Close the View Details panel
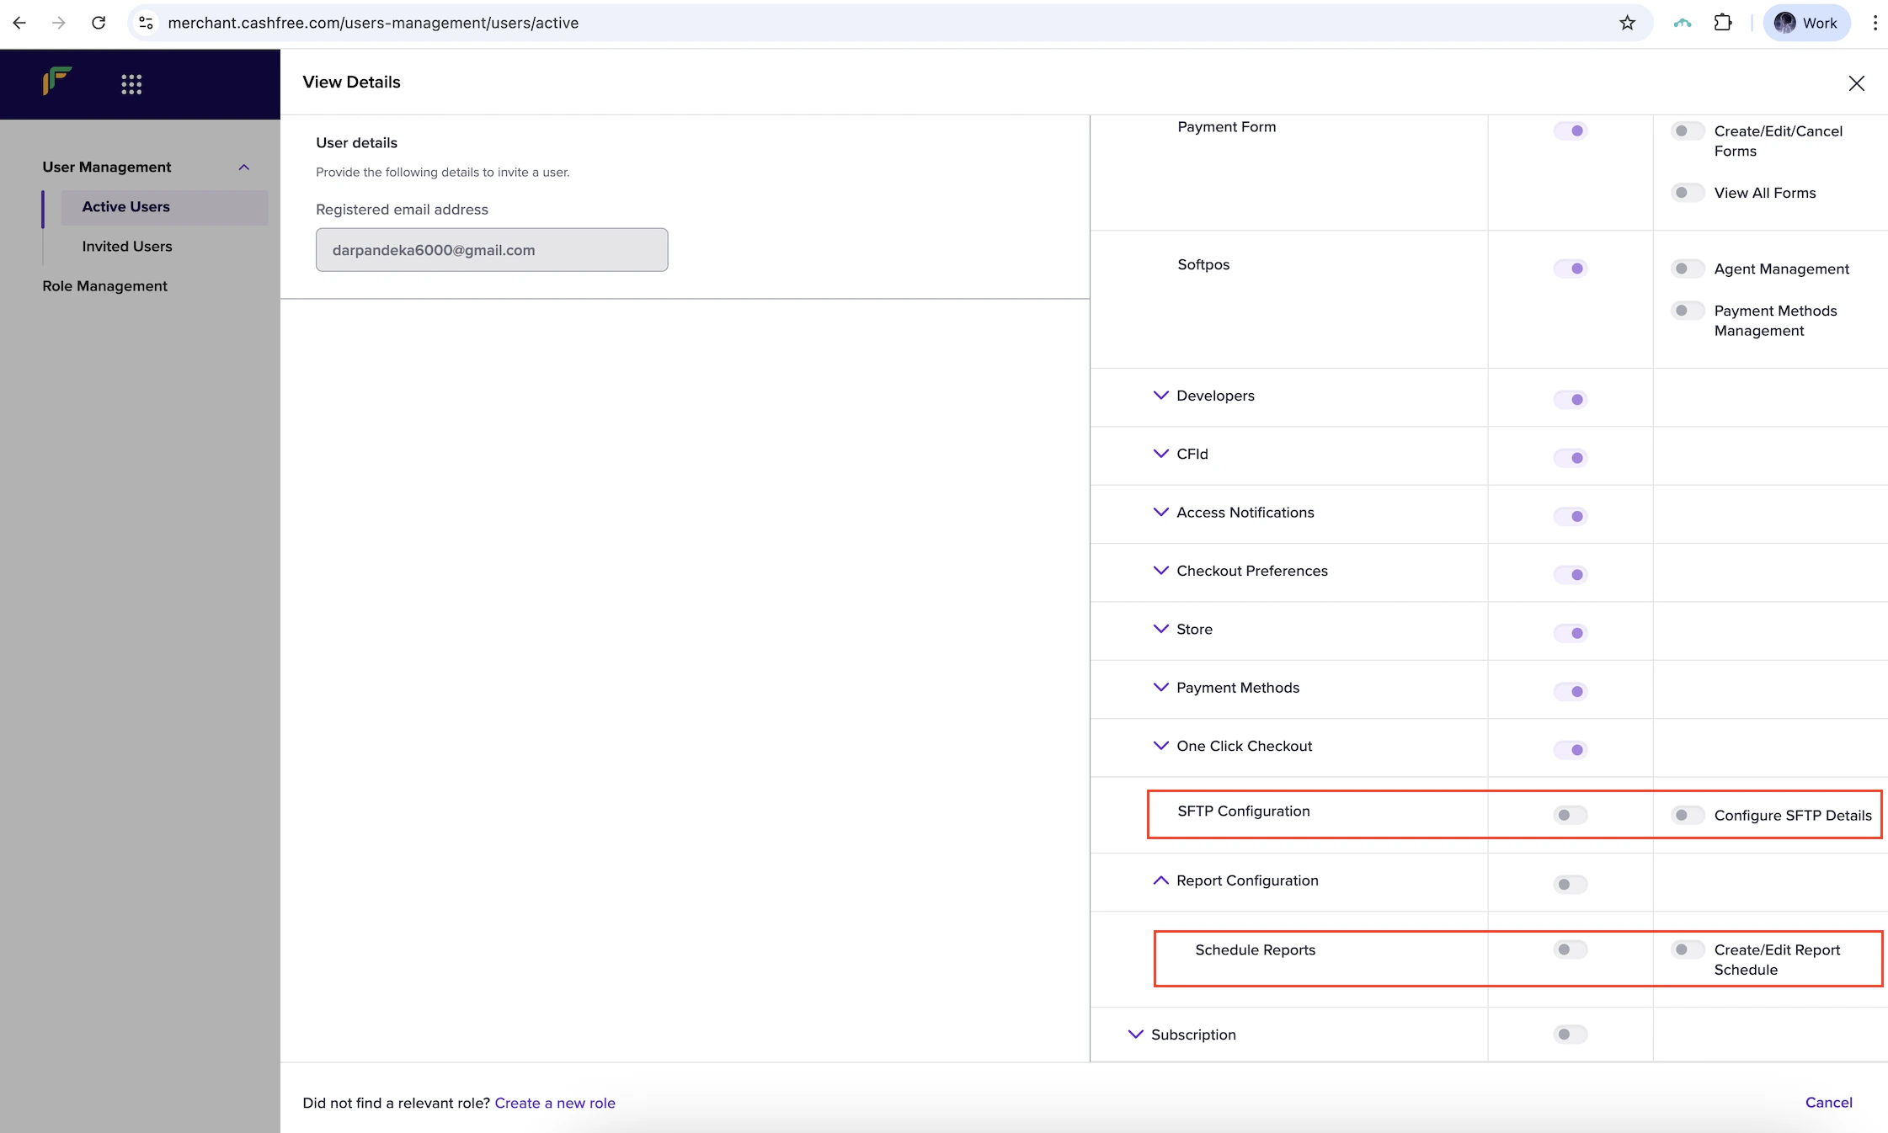1888x1133 pixels. tap(1856, 83)
